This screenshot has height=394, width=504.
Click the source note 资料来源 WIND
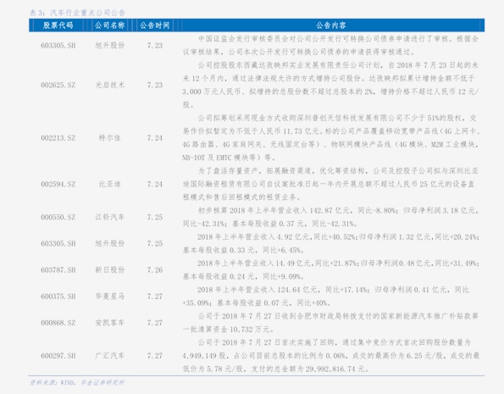[x=52, y=382]
